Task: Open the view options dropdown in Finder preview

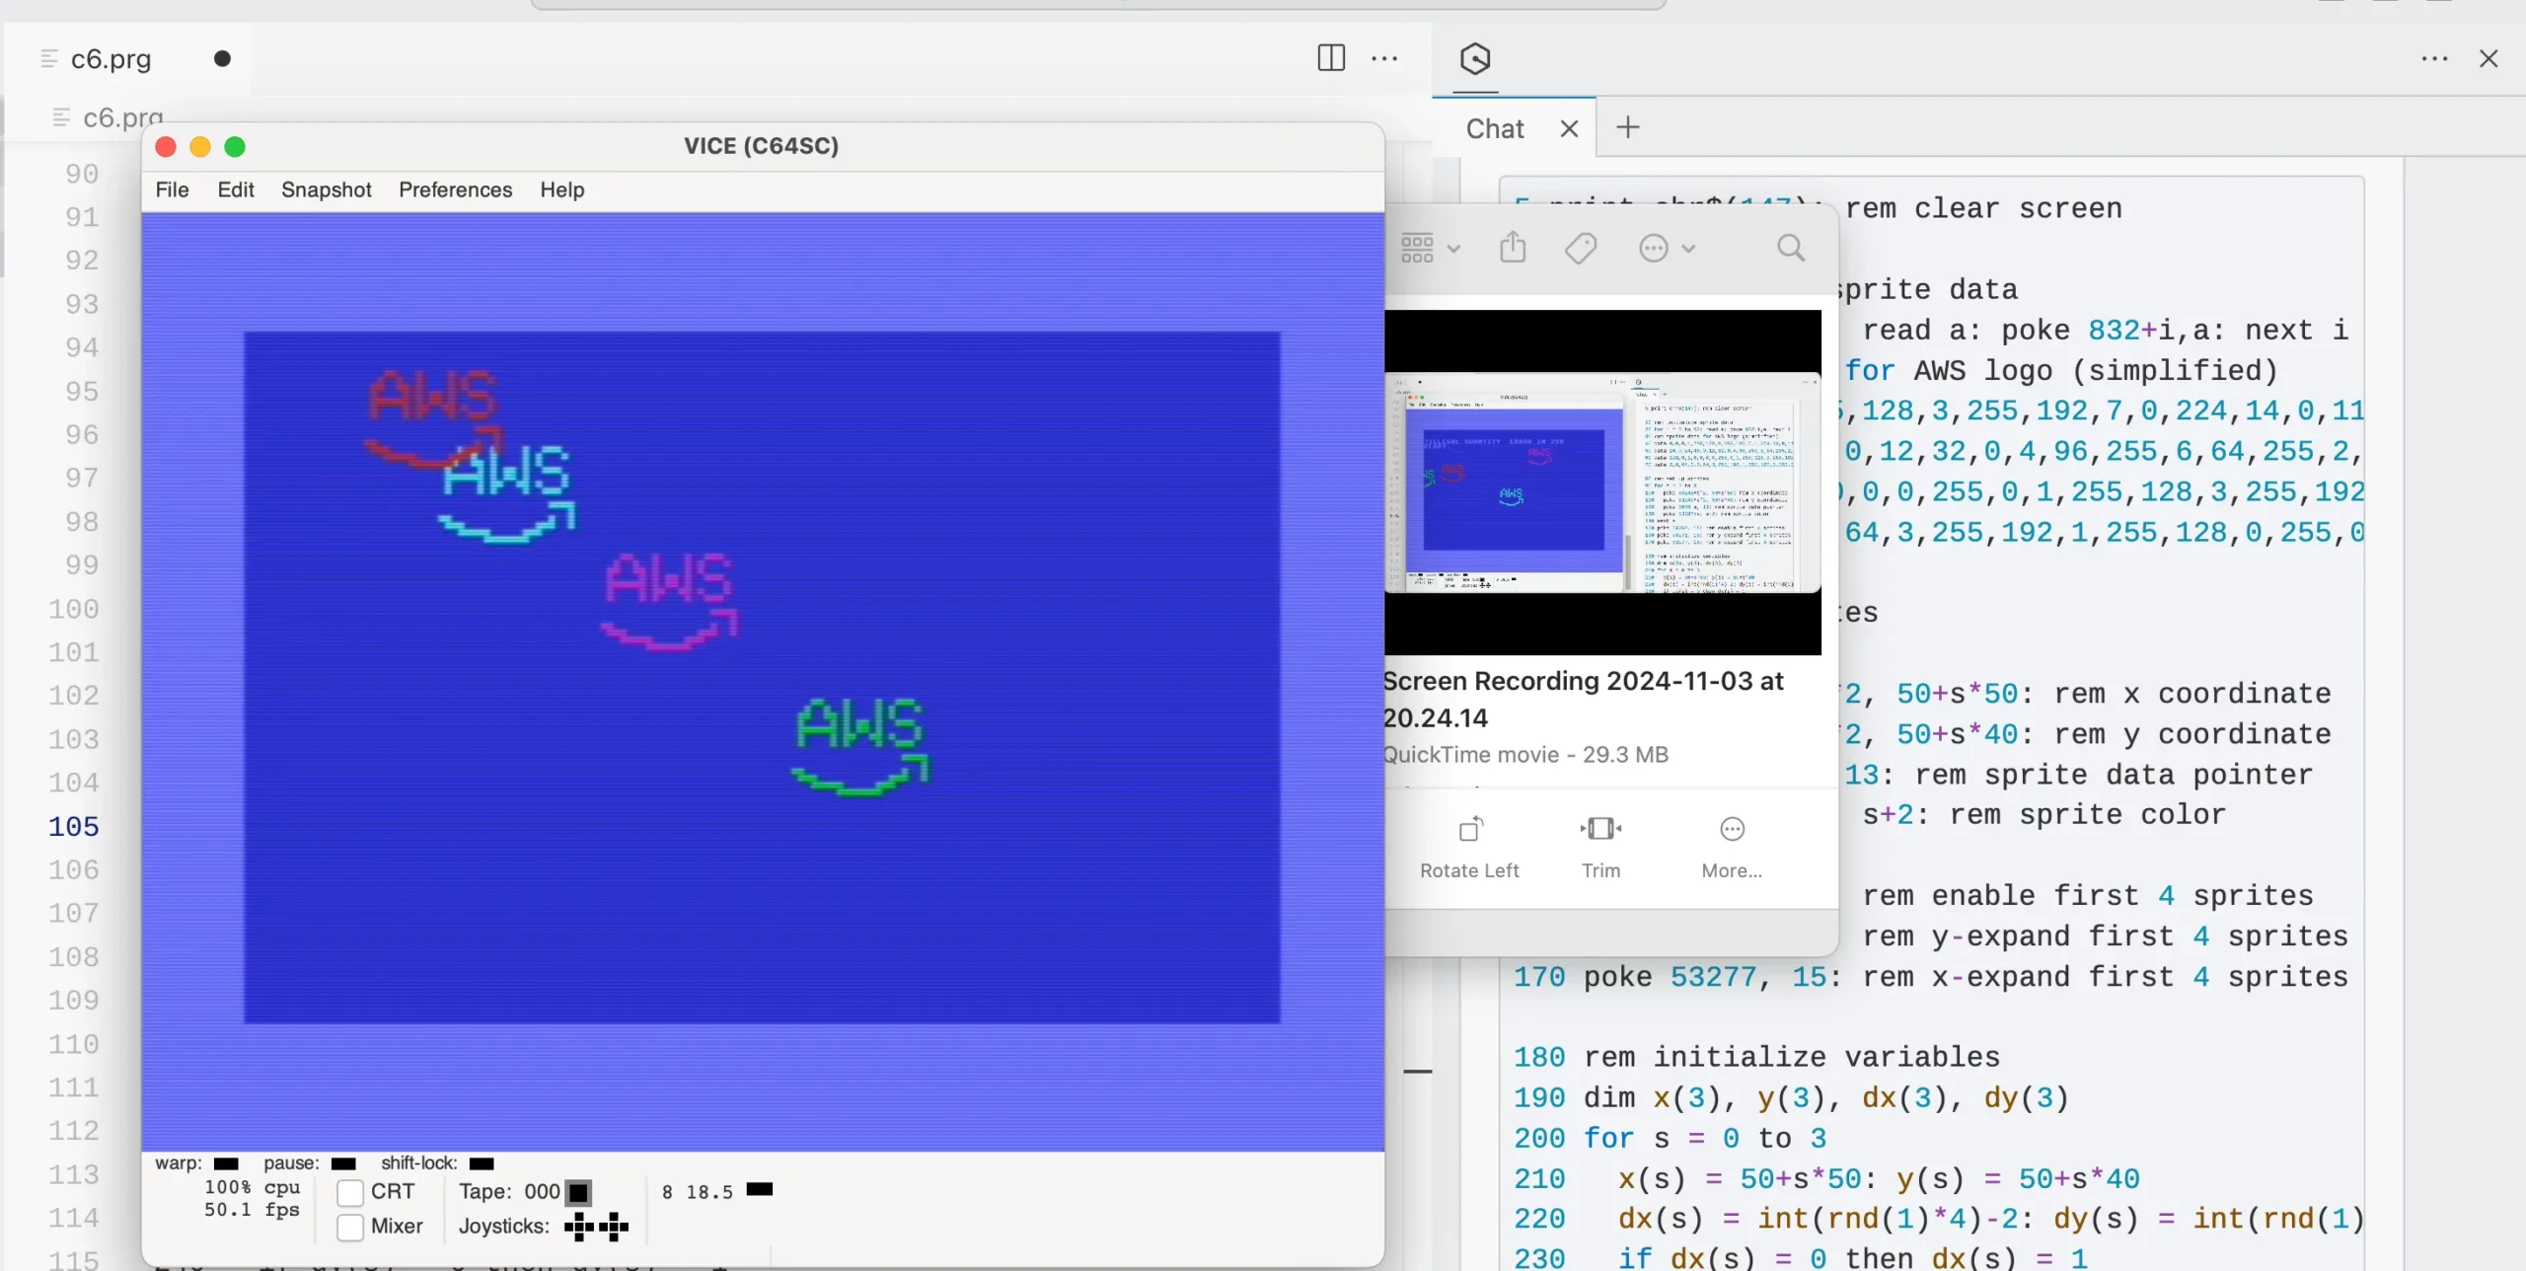Action: coord(1430,248)
